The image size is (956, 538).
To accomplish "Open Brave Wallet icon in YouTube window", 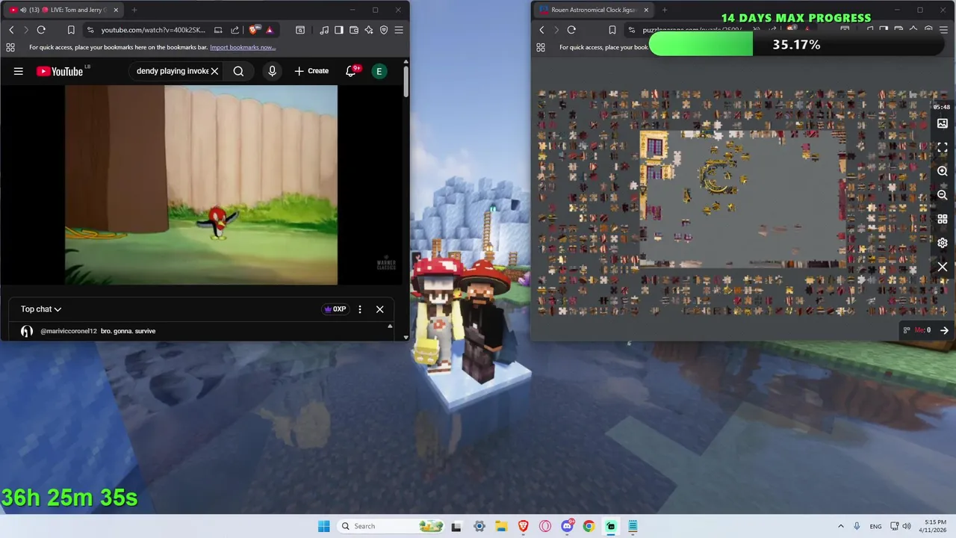I will [354, 30].
